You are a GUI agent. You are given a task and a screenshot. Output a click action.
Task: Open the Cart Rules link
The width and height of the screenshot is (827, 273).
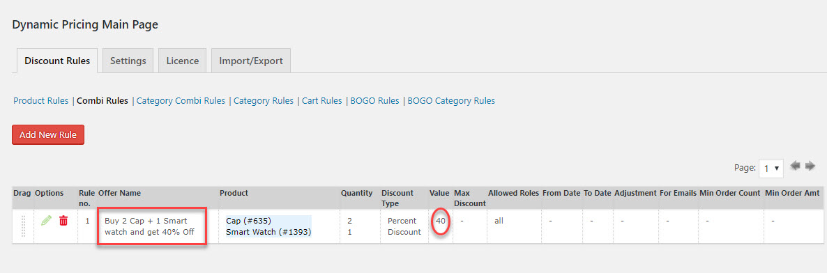point(321,101)
